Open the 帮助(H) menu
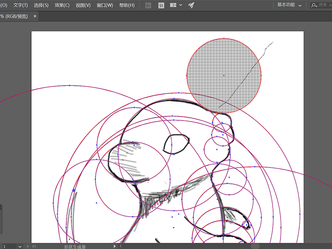Screen dimensions: 332x249 tap(127, 5)
